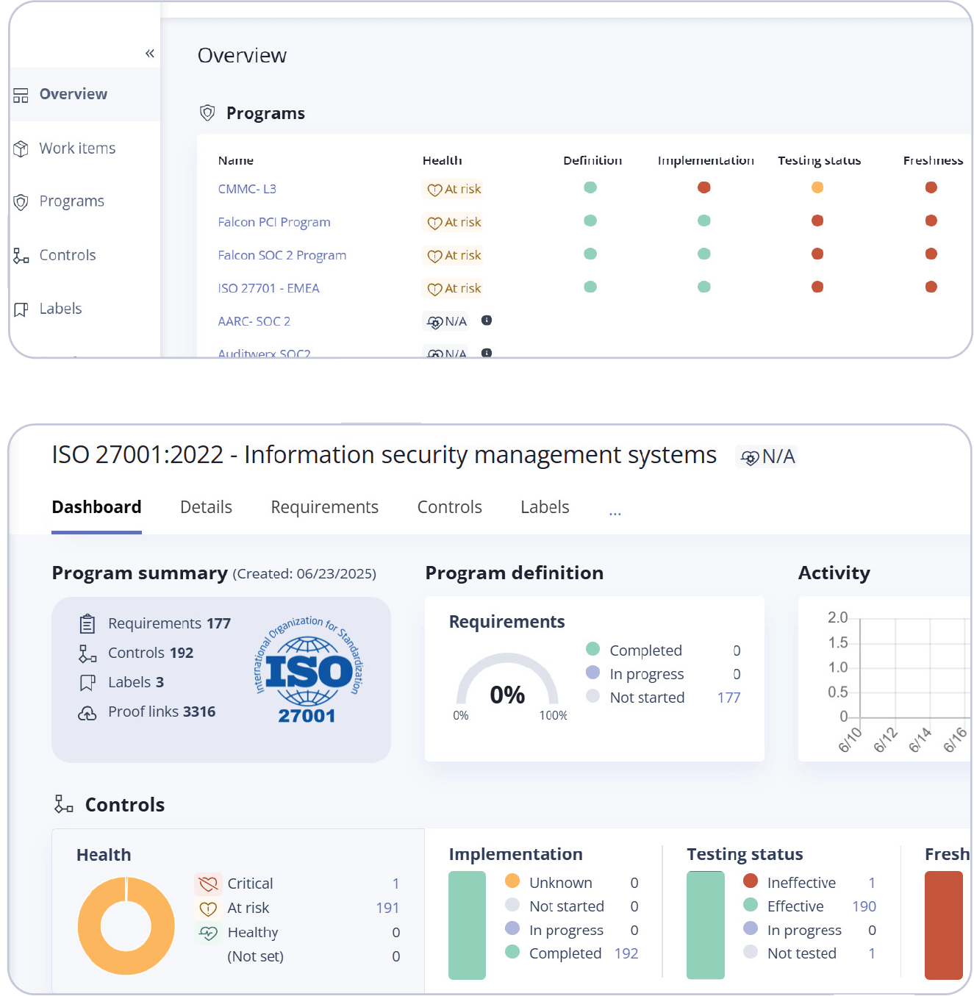Click the Overview icon in the sidebar
Viewport: 974px width, 996px height.
[x=21, y=95]
